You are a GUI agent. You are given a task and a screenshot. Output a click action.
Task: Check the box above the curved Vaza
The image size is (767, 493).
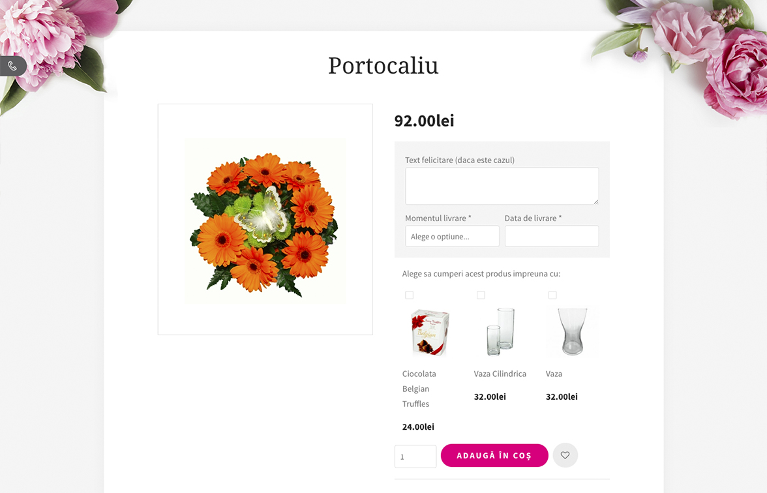(x=552, y=295)
